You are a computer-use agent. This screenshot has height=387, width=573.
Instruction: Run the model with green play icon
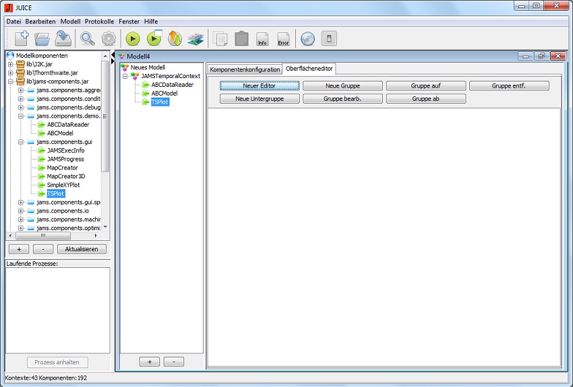[x=133, y=38]
